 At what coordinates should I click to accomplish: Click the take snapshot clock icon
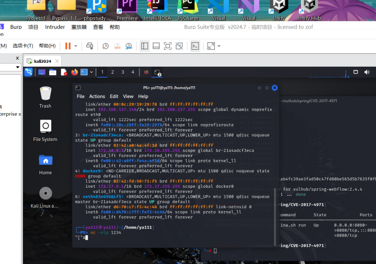click(105, 46)
